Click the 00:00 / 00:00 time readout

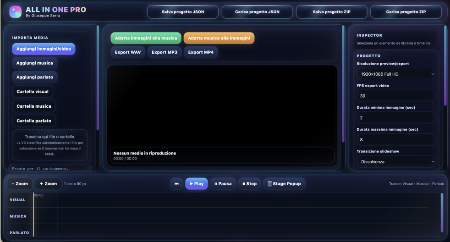coord(125,159)
